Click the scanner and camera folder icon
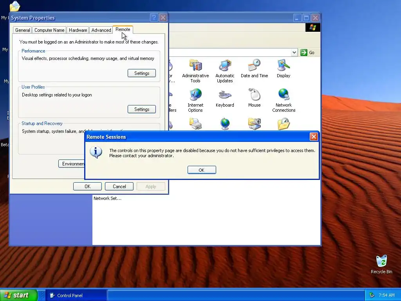The width and height of the screenshot is (401, 301). tap(254, 124)
